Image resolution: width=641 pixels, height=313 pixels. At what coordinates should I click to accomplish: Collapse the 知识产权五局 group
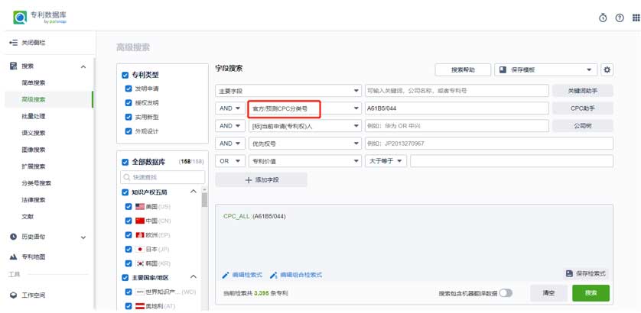194,192
